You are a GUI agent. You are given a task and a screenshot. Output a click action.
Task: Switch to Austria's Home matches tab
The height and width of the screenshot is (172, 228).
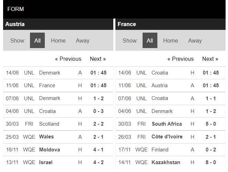point(58,41)
